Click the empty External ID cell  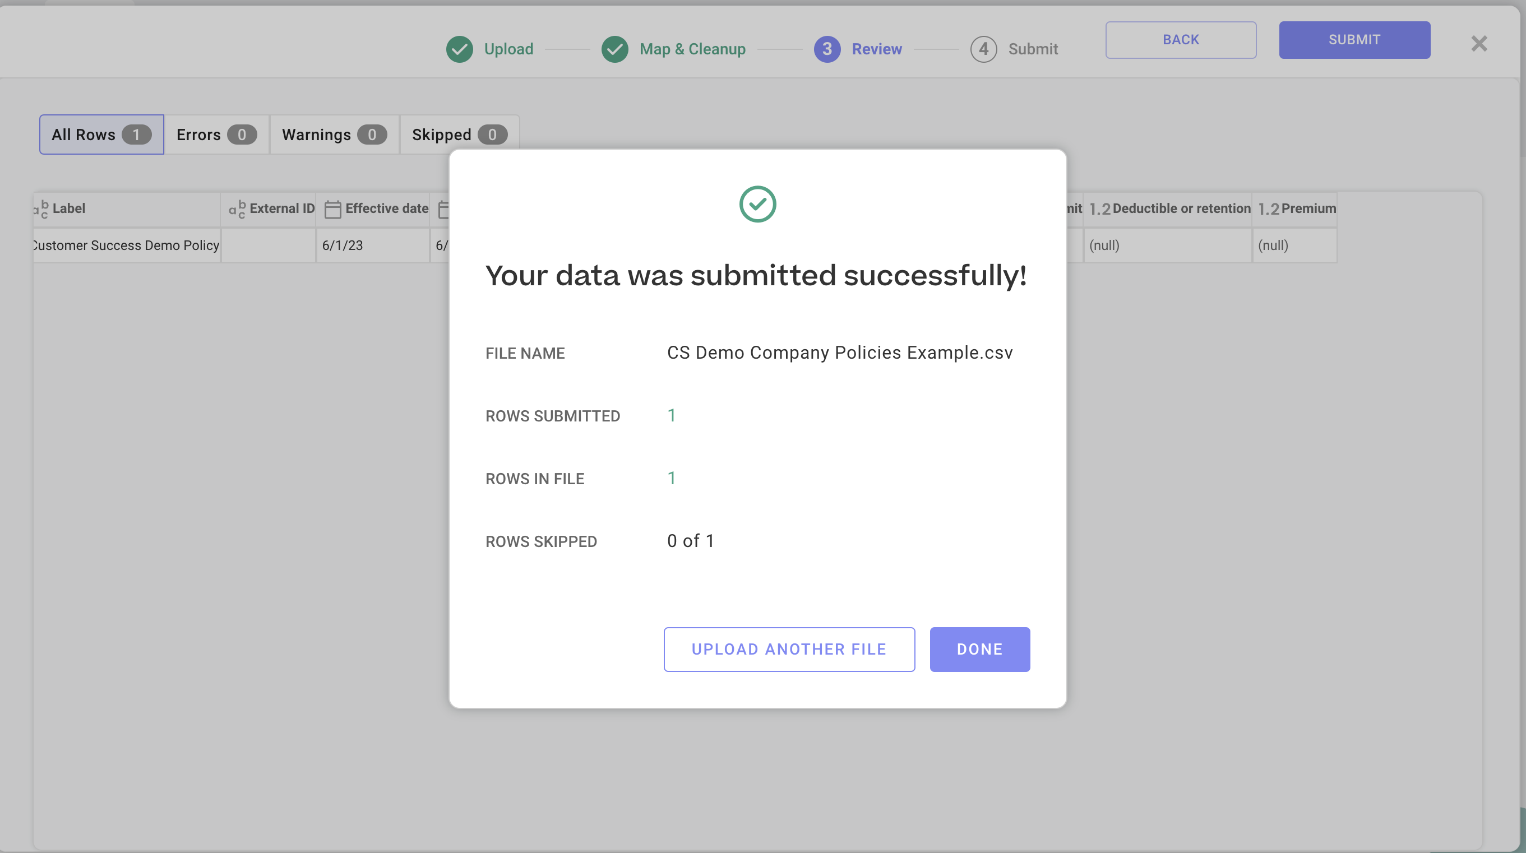click(269, 245)
